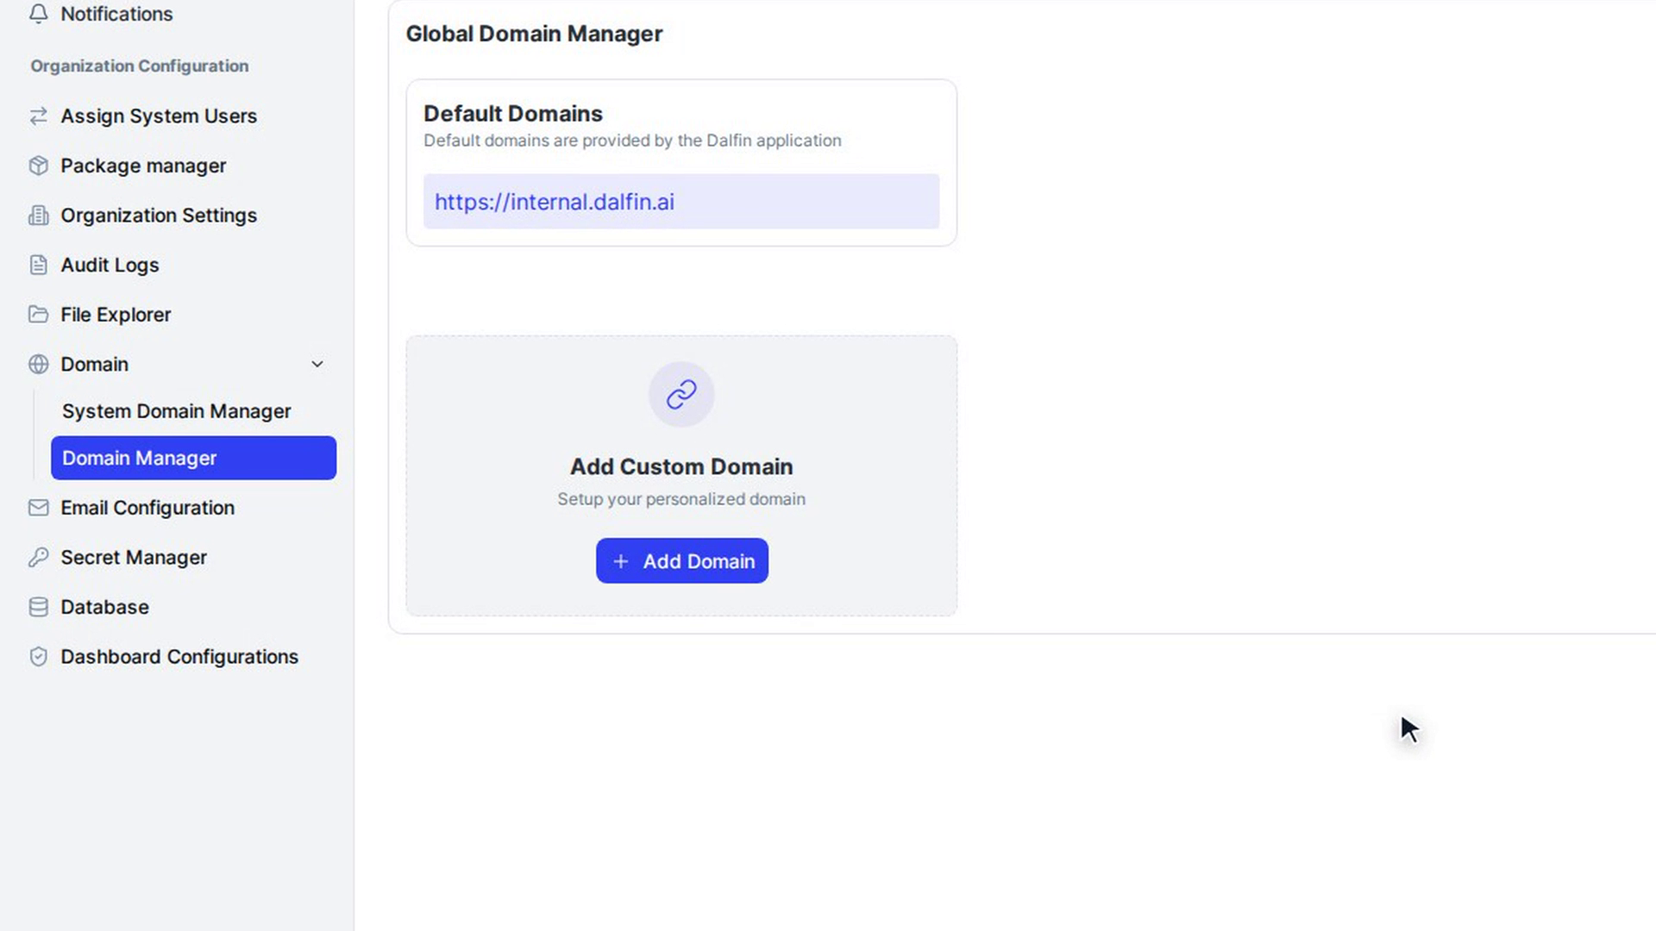Click the File Explorer folder icon
The height and width of the screenshot is (931, 1656).
(38, 315)
